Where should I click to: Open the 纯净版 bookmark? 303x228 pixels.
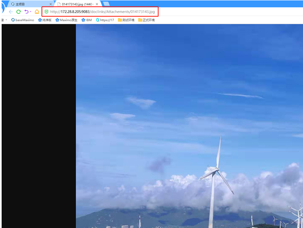[x=45, y=20]
